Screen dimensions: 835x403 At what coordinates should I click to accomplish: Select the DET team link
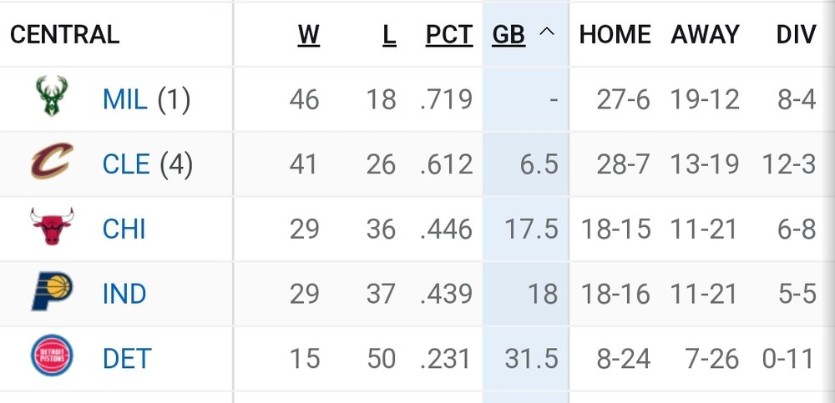126,358
